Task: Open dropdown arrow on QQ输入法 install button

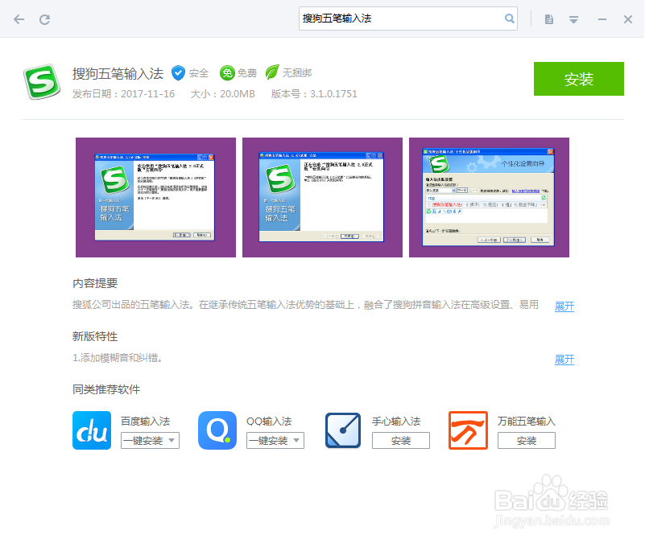Action: 297,441
